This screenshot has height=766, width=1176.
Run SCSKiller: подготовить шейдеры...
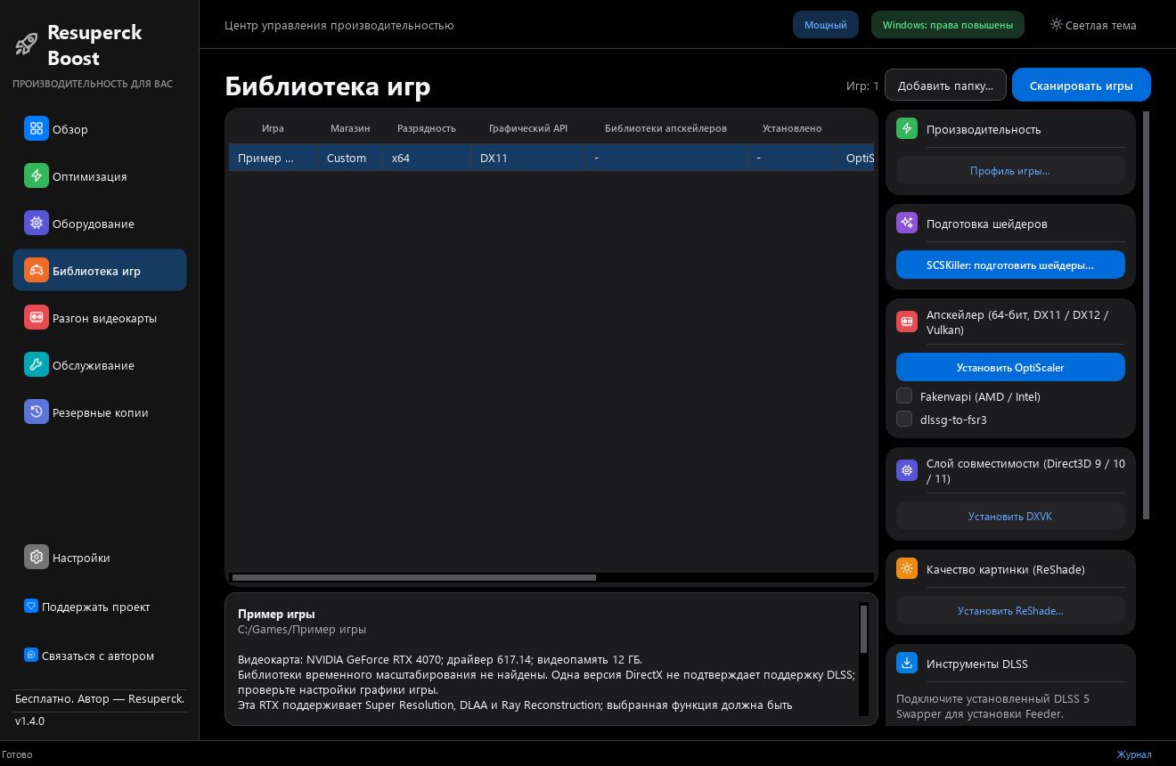pos(1010,265)
